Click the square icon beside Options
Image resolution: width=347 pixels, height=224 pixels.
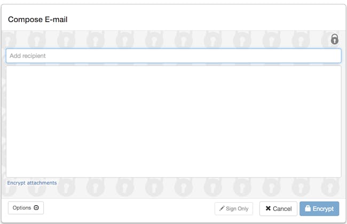click(x=36, y=207)
